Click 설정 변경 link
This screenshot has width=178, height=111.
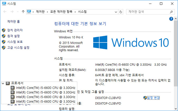[153, 98]
